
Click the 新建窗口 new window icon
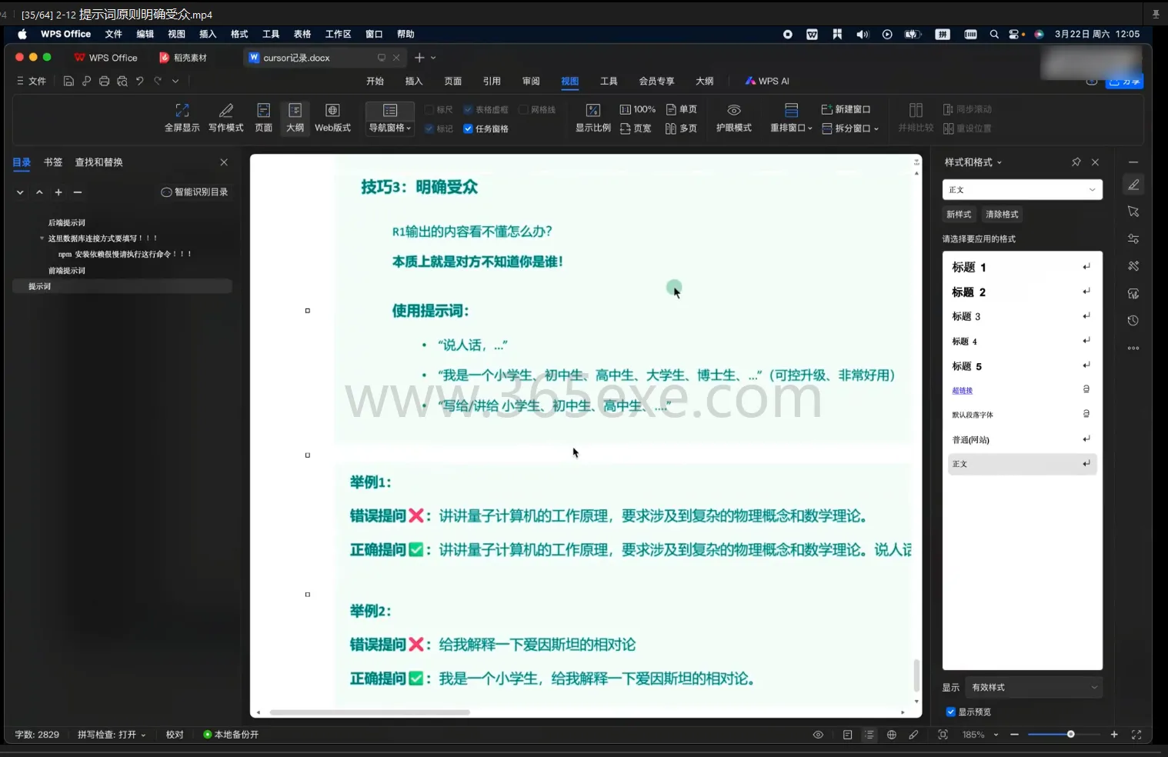pos(848,109)
